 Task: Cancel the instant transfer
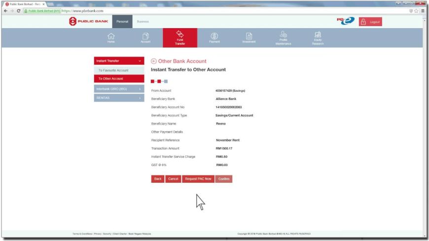coord(173,178)
